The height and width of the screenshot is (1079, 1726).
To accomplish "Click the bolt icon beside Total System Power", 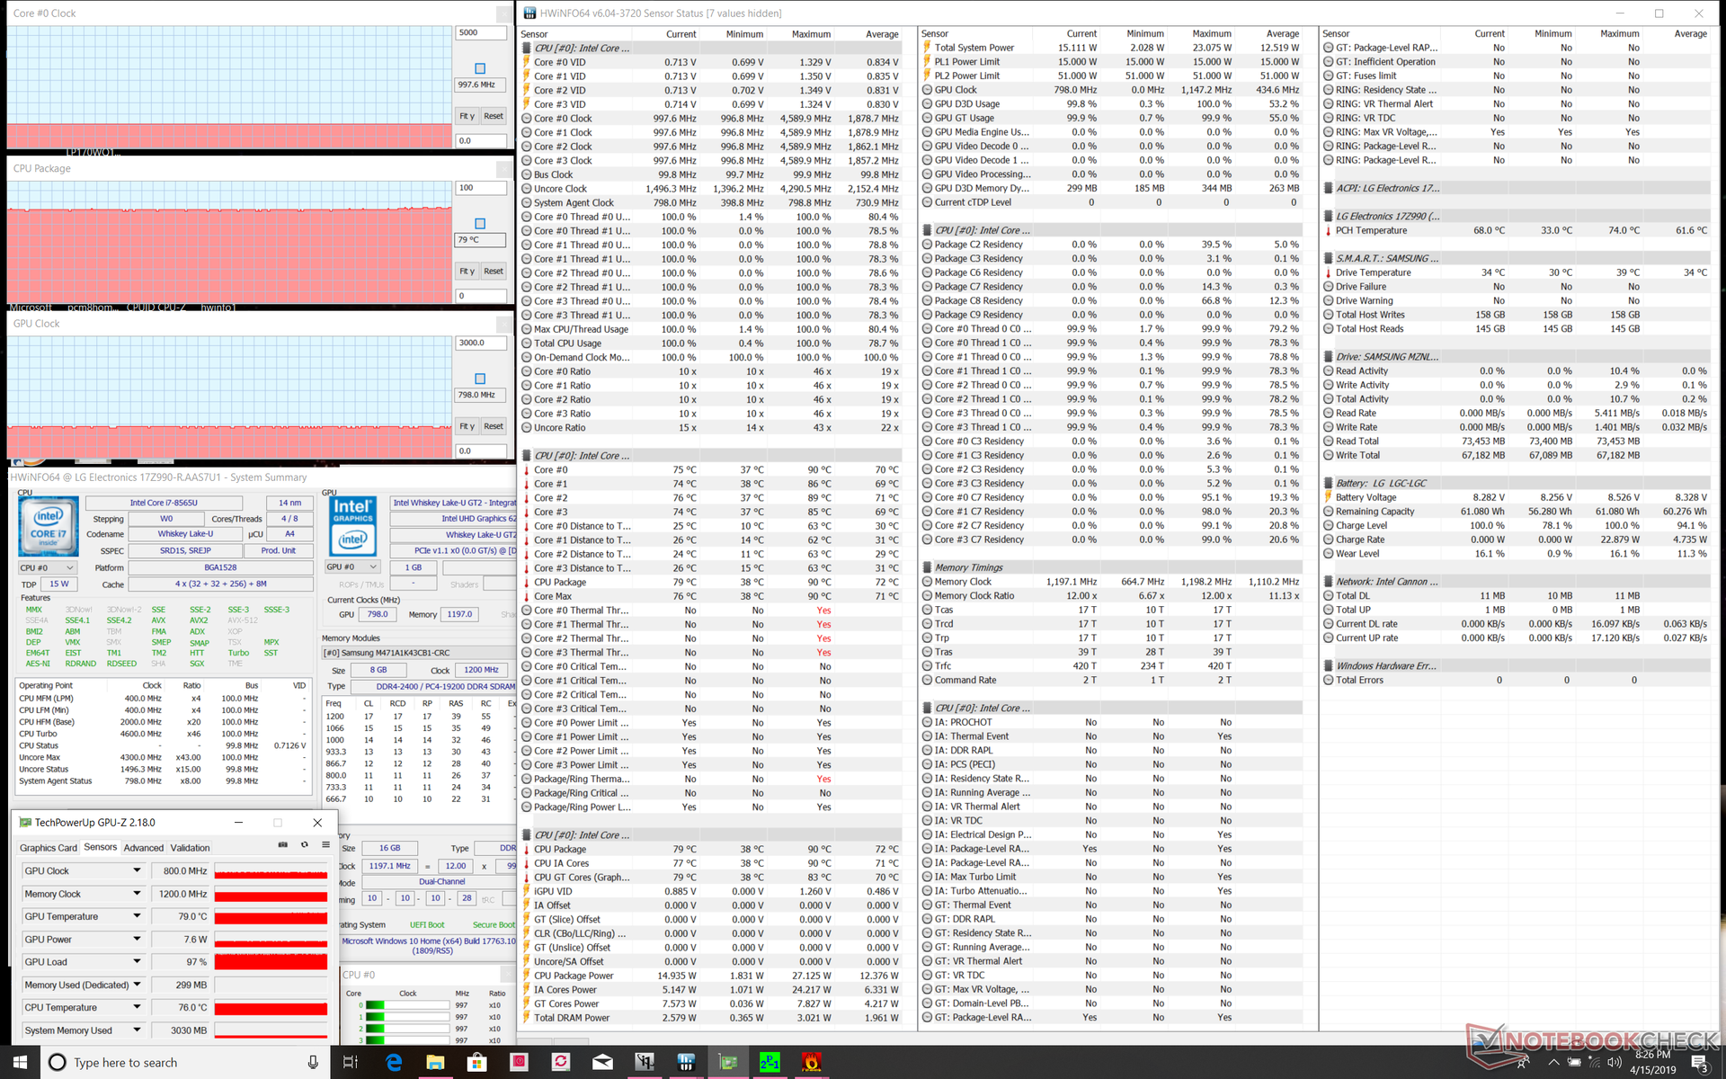I will 927,48.
